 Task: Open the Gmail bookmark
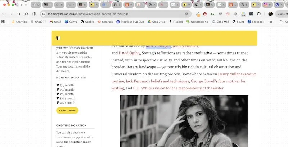(x=55, y=22)
